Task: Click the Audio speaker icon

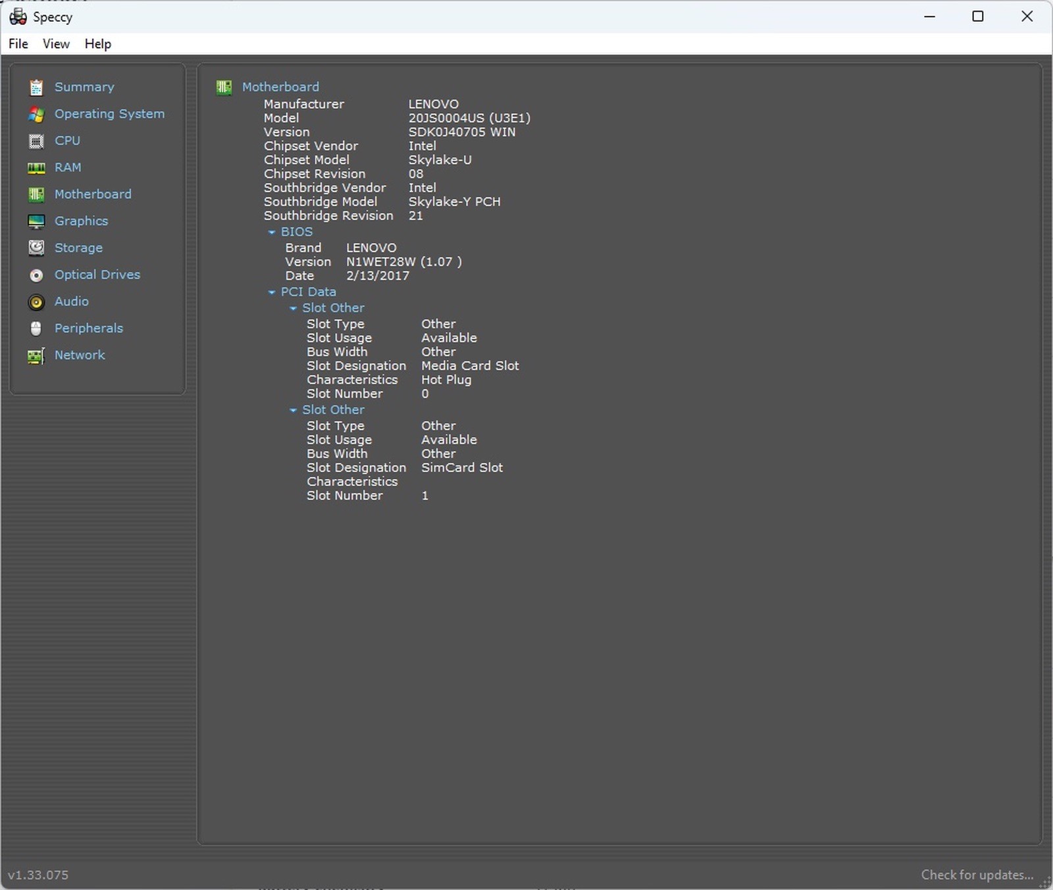Action: 36,301
